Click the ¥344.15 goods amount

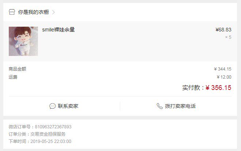223,69
